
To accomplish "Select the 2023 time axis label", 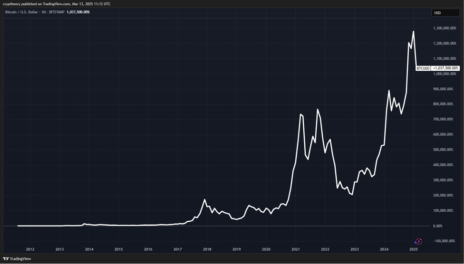I will click(x=355, y=249).
